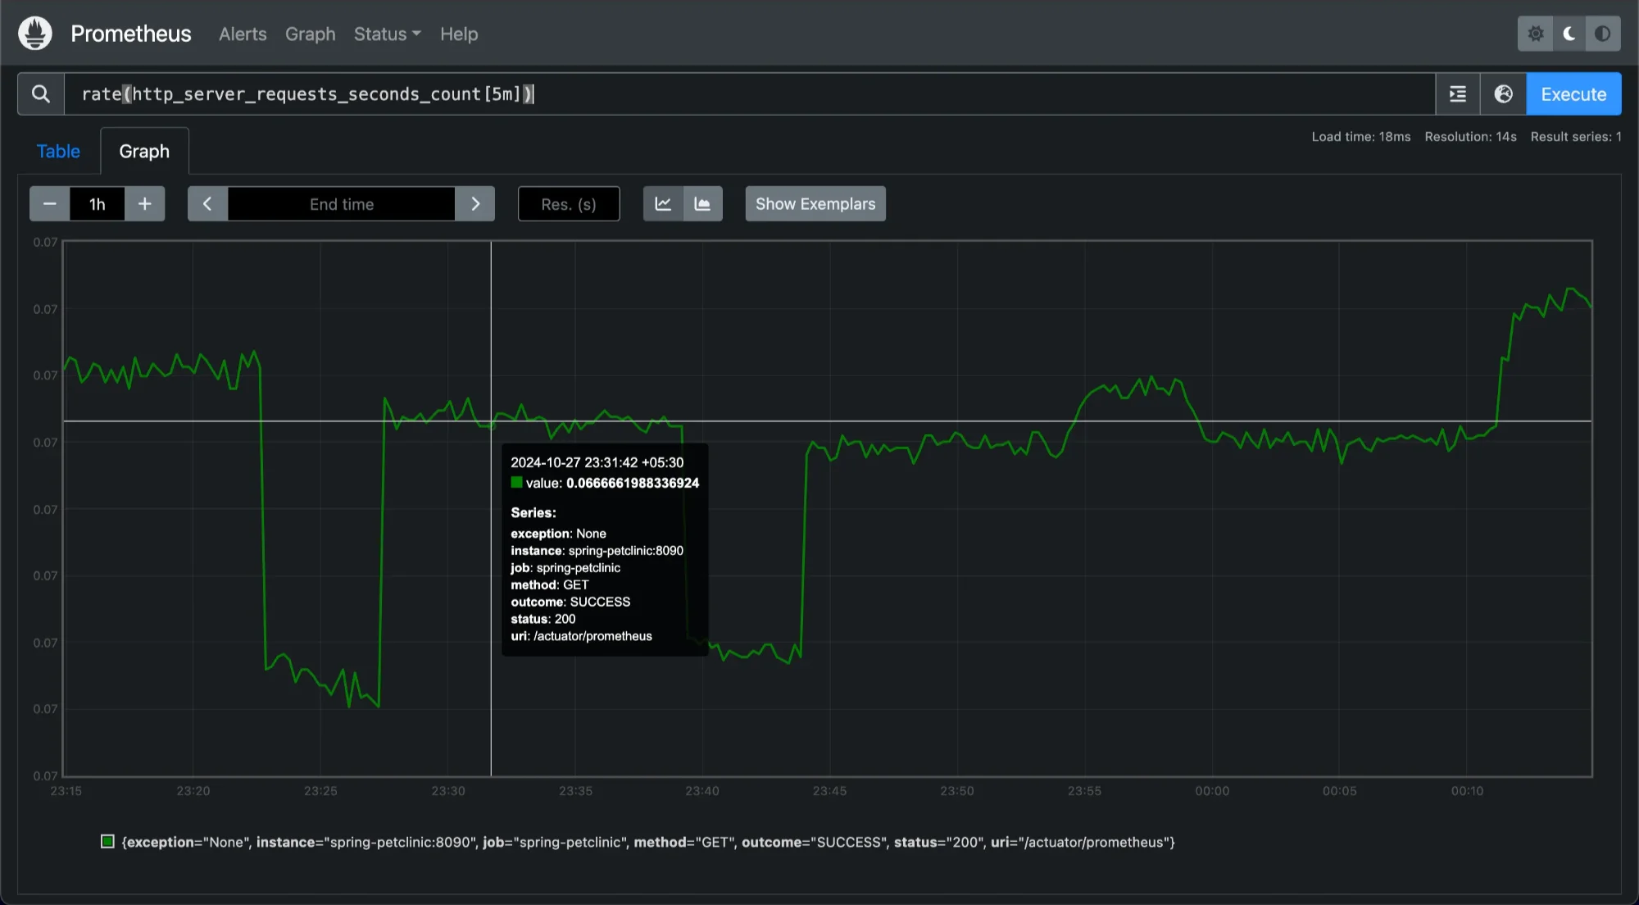Image resolution: width=1639 pixels, height=905 pixels.
Task: Click the 23:45 x-axis label
Action: (829, 791)
